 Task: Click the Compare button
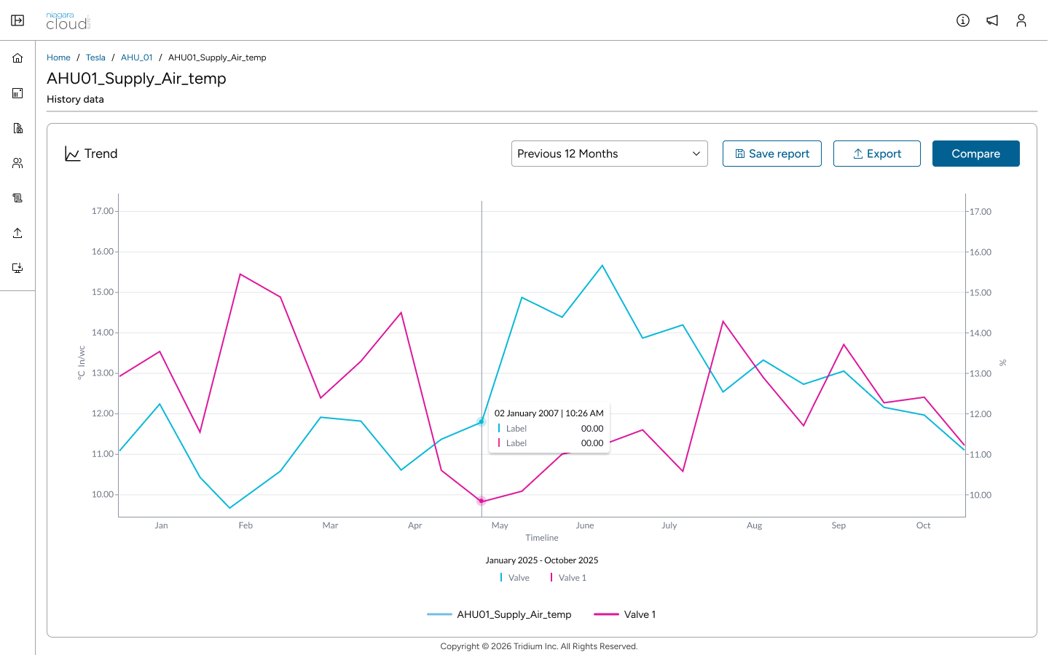click(976, 154)
